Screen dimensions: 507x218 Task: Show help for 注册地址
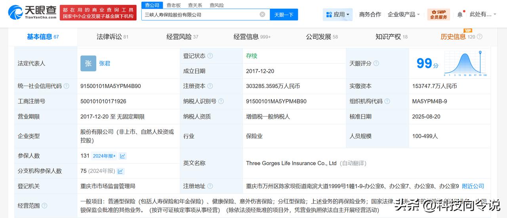pos(210,186)
